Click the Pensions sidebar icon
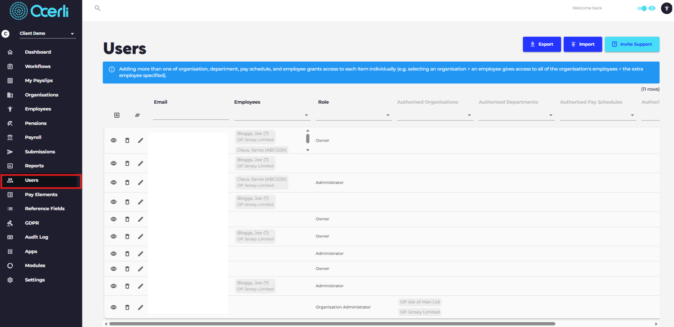674x327 pixels. pyautogui.click(x=10, y=123)
